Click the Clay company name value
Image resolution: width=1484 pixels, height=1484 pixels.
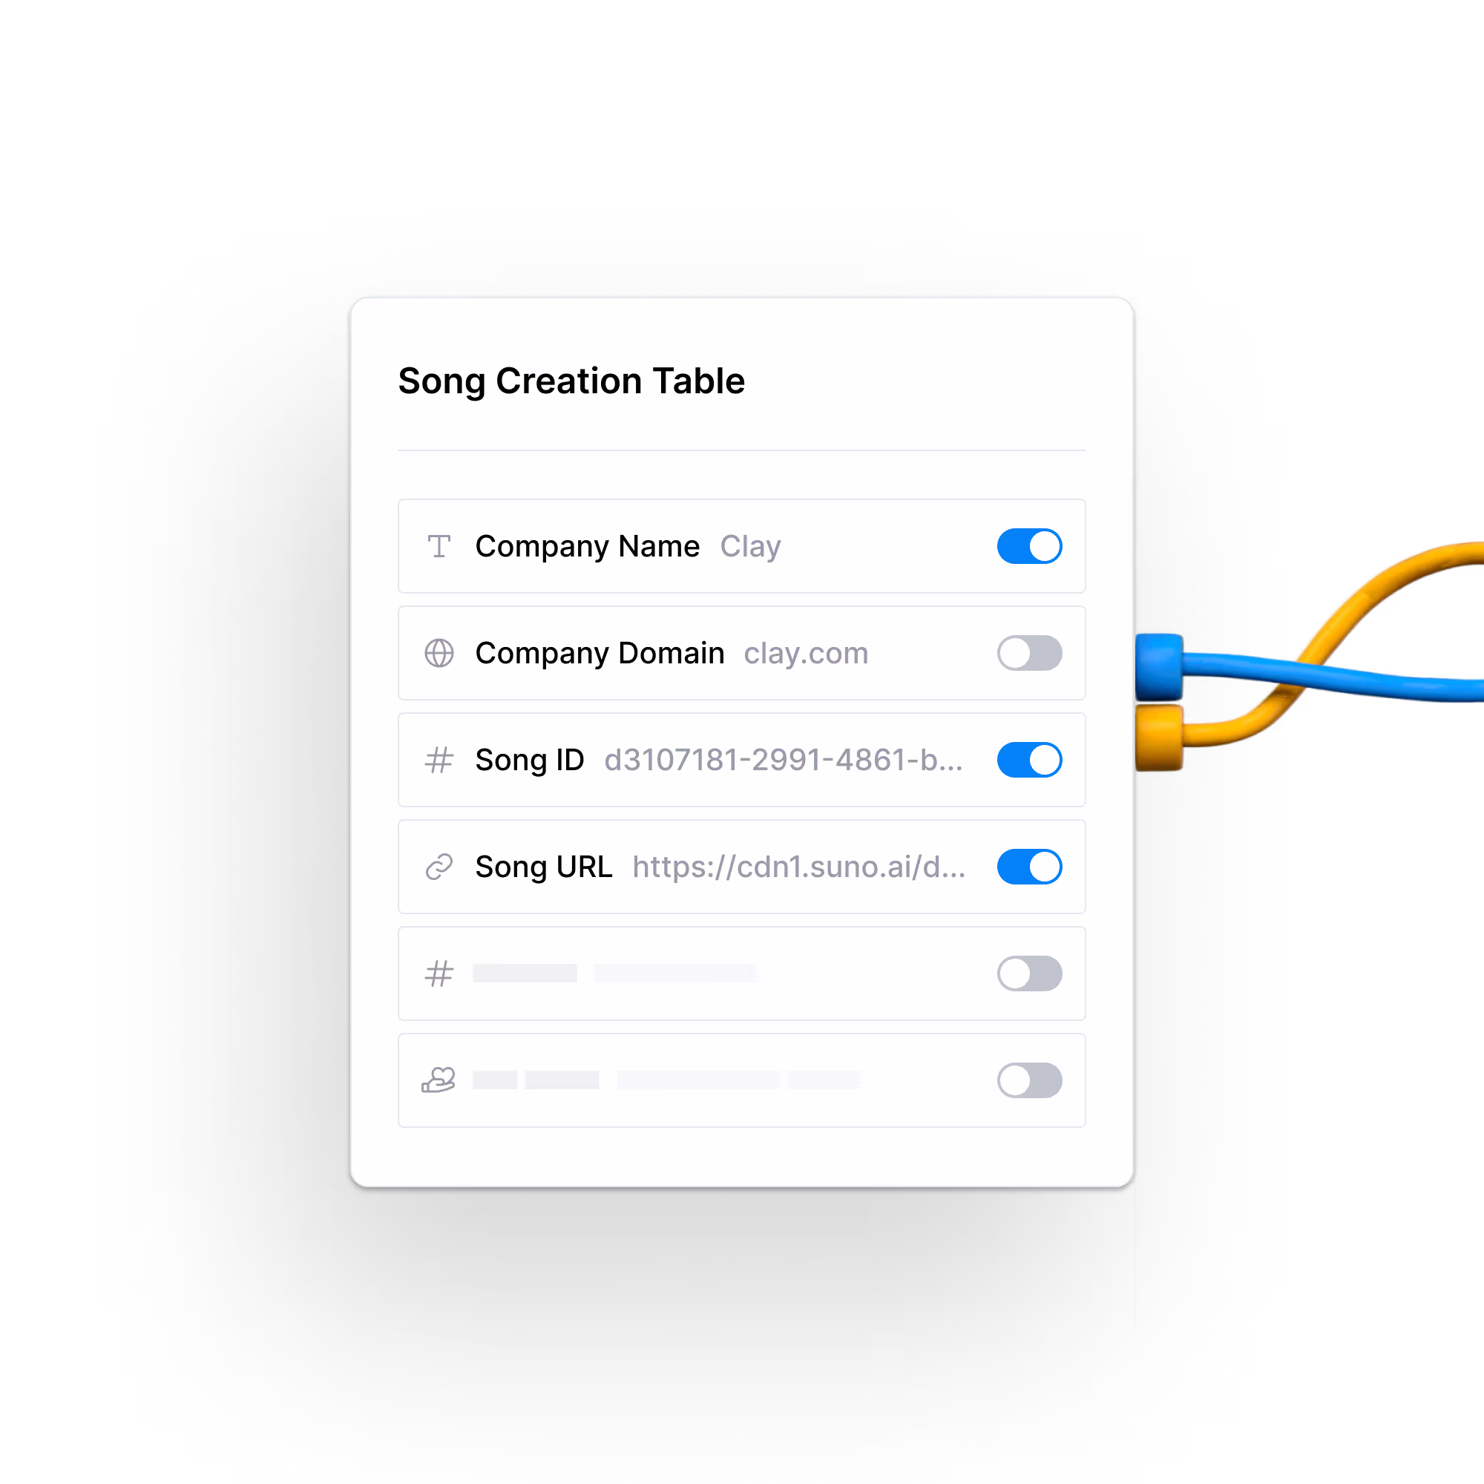coord(750,547)
